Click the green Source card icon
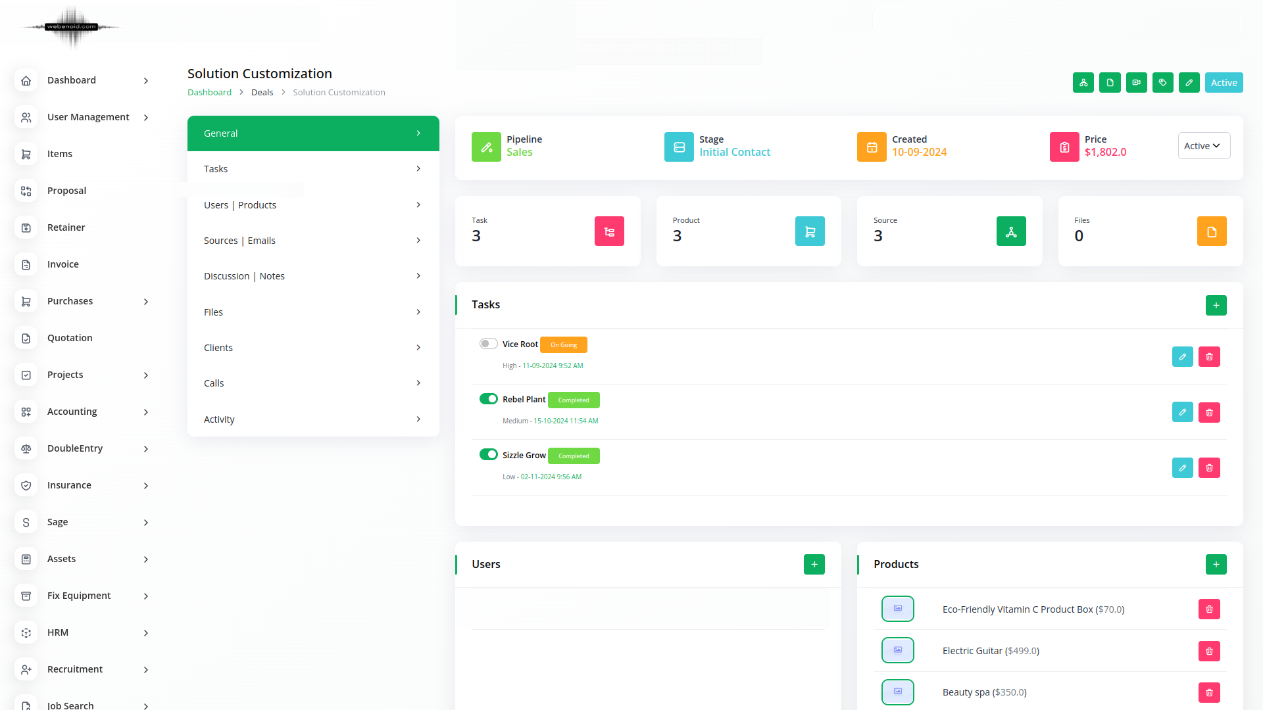 point(1011,231)
